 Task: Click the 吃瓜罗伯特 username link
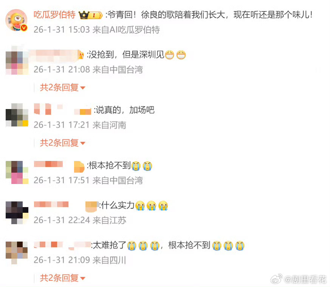point(54,15)
